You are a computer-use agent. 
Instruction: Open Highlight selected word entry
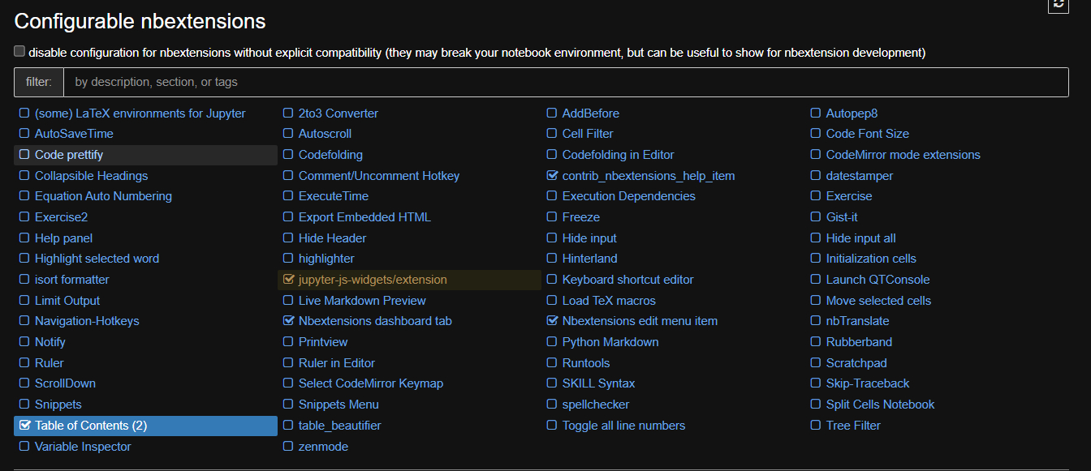97,259
